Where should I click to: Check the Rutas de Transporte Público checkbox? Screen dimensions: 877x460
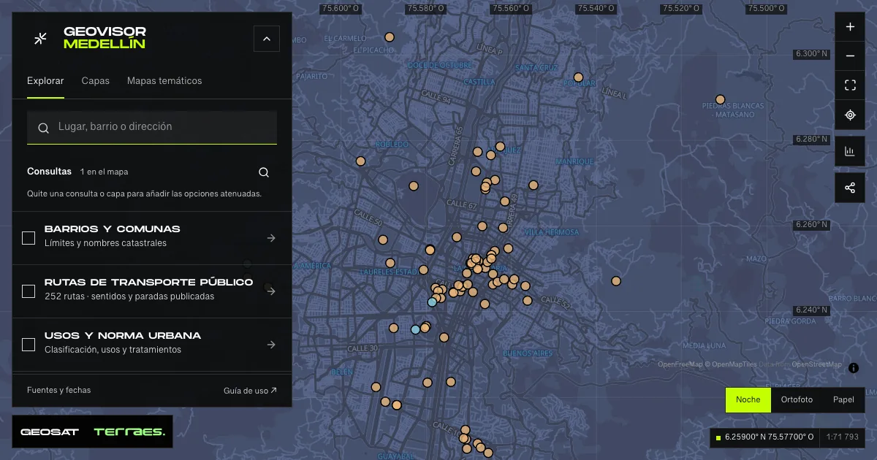point(29,291)
